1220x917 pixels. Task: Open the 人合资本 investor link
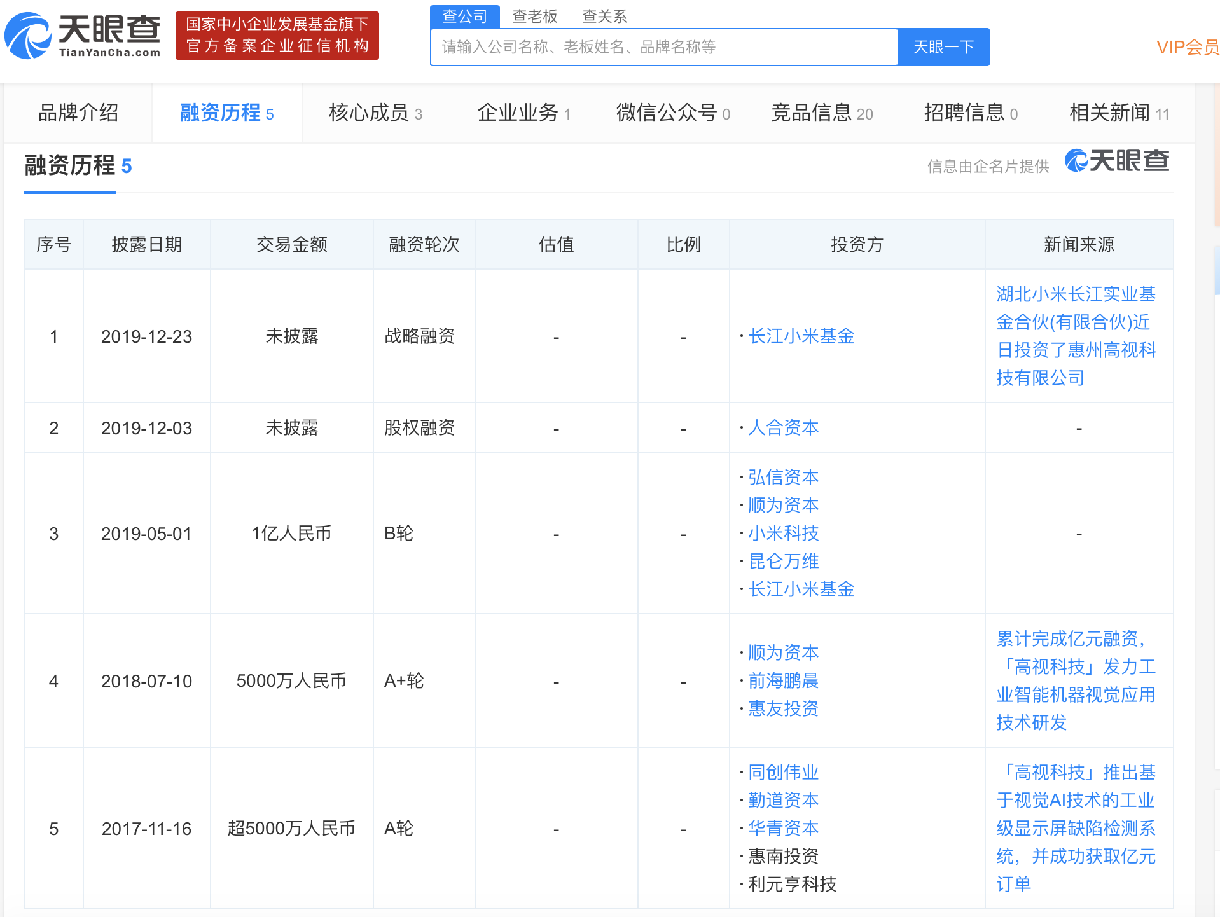(783, 427)
